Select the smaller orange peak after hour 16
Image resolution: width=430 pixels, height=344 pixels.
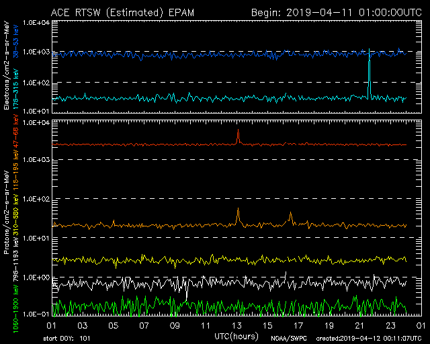pyautogui.click(x=290, y=216)
